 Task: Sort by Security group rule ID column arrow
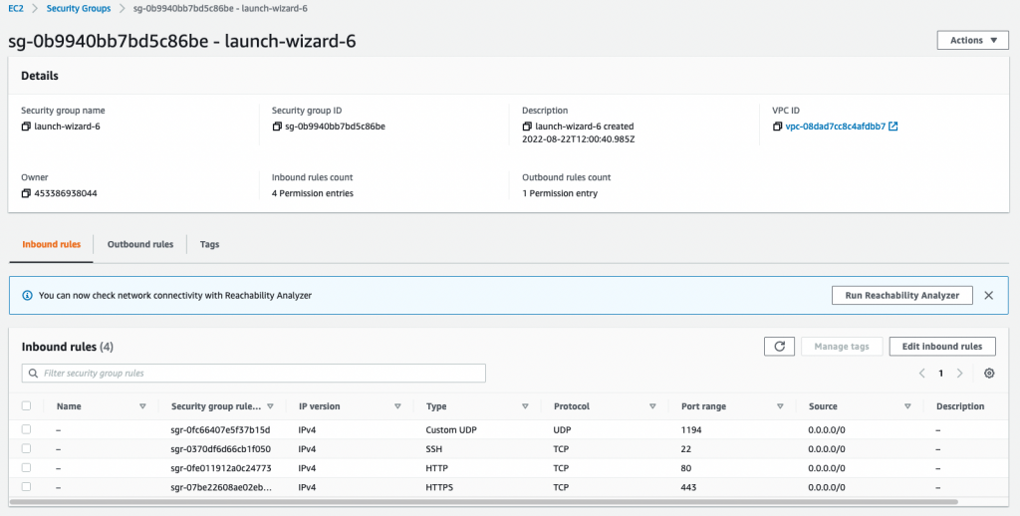[x=270, y=406]
